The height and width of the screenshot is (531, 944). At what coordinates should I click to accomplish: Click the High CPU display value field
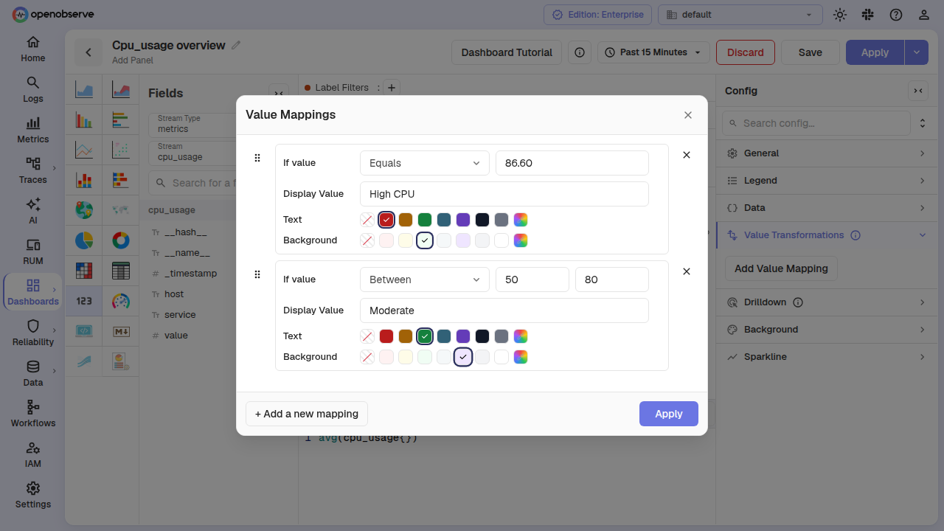(504, 194)
